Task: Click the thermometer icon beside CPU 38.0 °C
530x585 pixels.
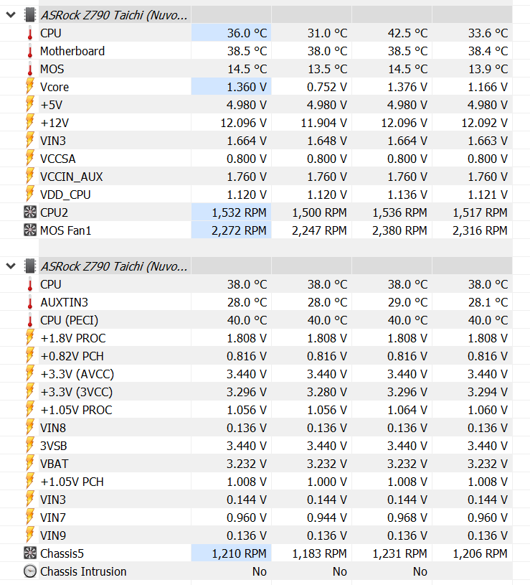Action: [30, 284]
